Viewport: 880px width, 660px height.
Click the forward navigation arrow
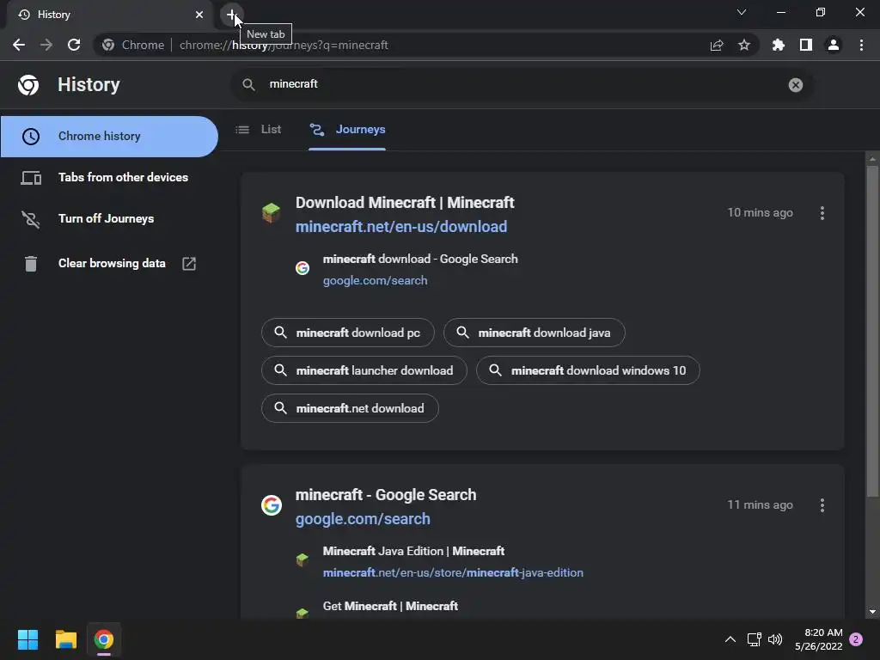click(46, 45)
